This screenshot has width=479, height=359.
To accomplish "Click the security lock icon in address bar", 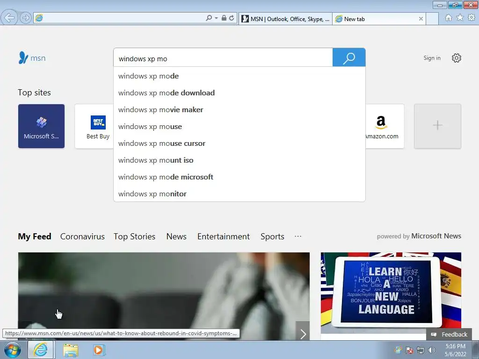I will (224, 18).
